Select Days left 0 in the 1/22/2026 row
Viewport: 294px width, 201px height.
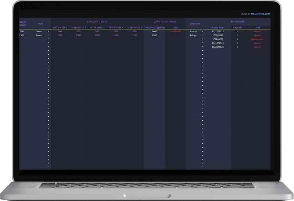tap(237, 35)
